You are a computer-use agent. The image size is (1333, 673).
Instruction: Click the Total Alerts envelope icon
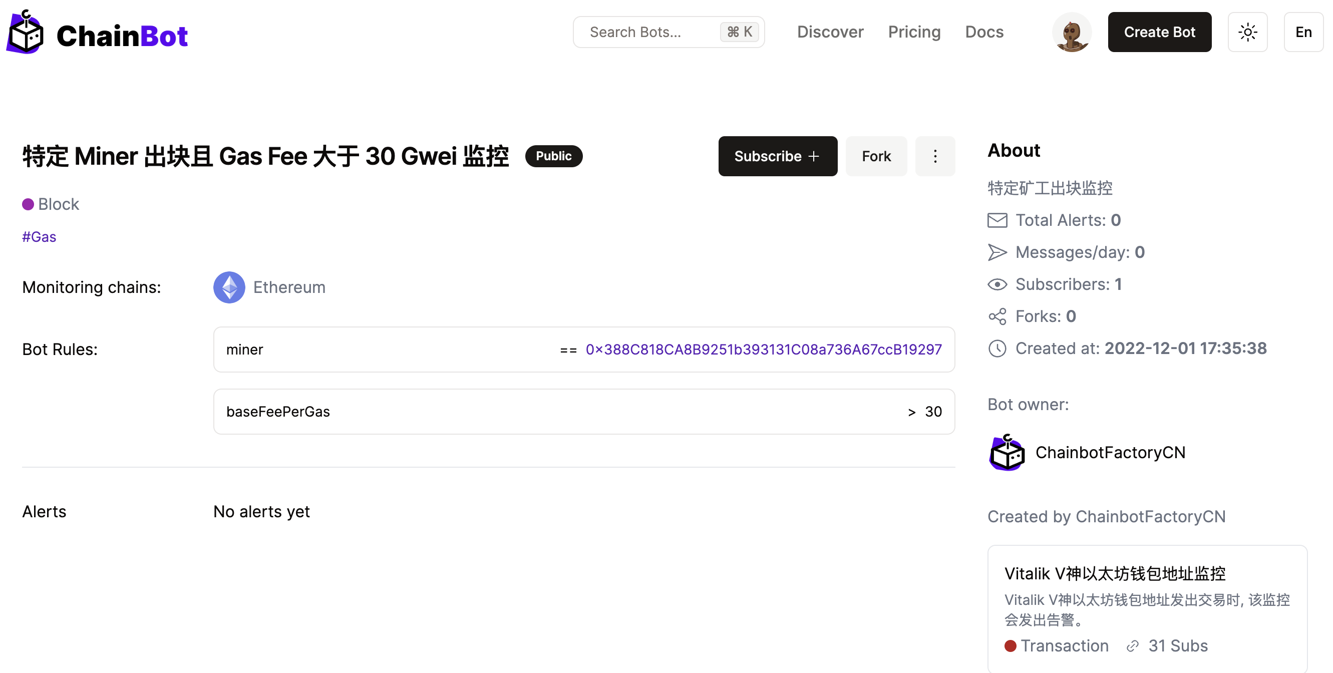click(x=996, y=220)
